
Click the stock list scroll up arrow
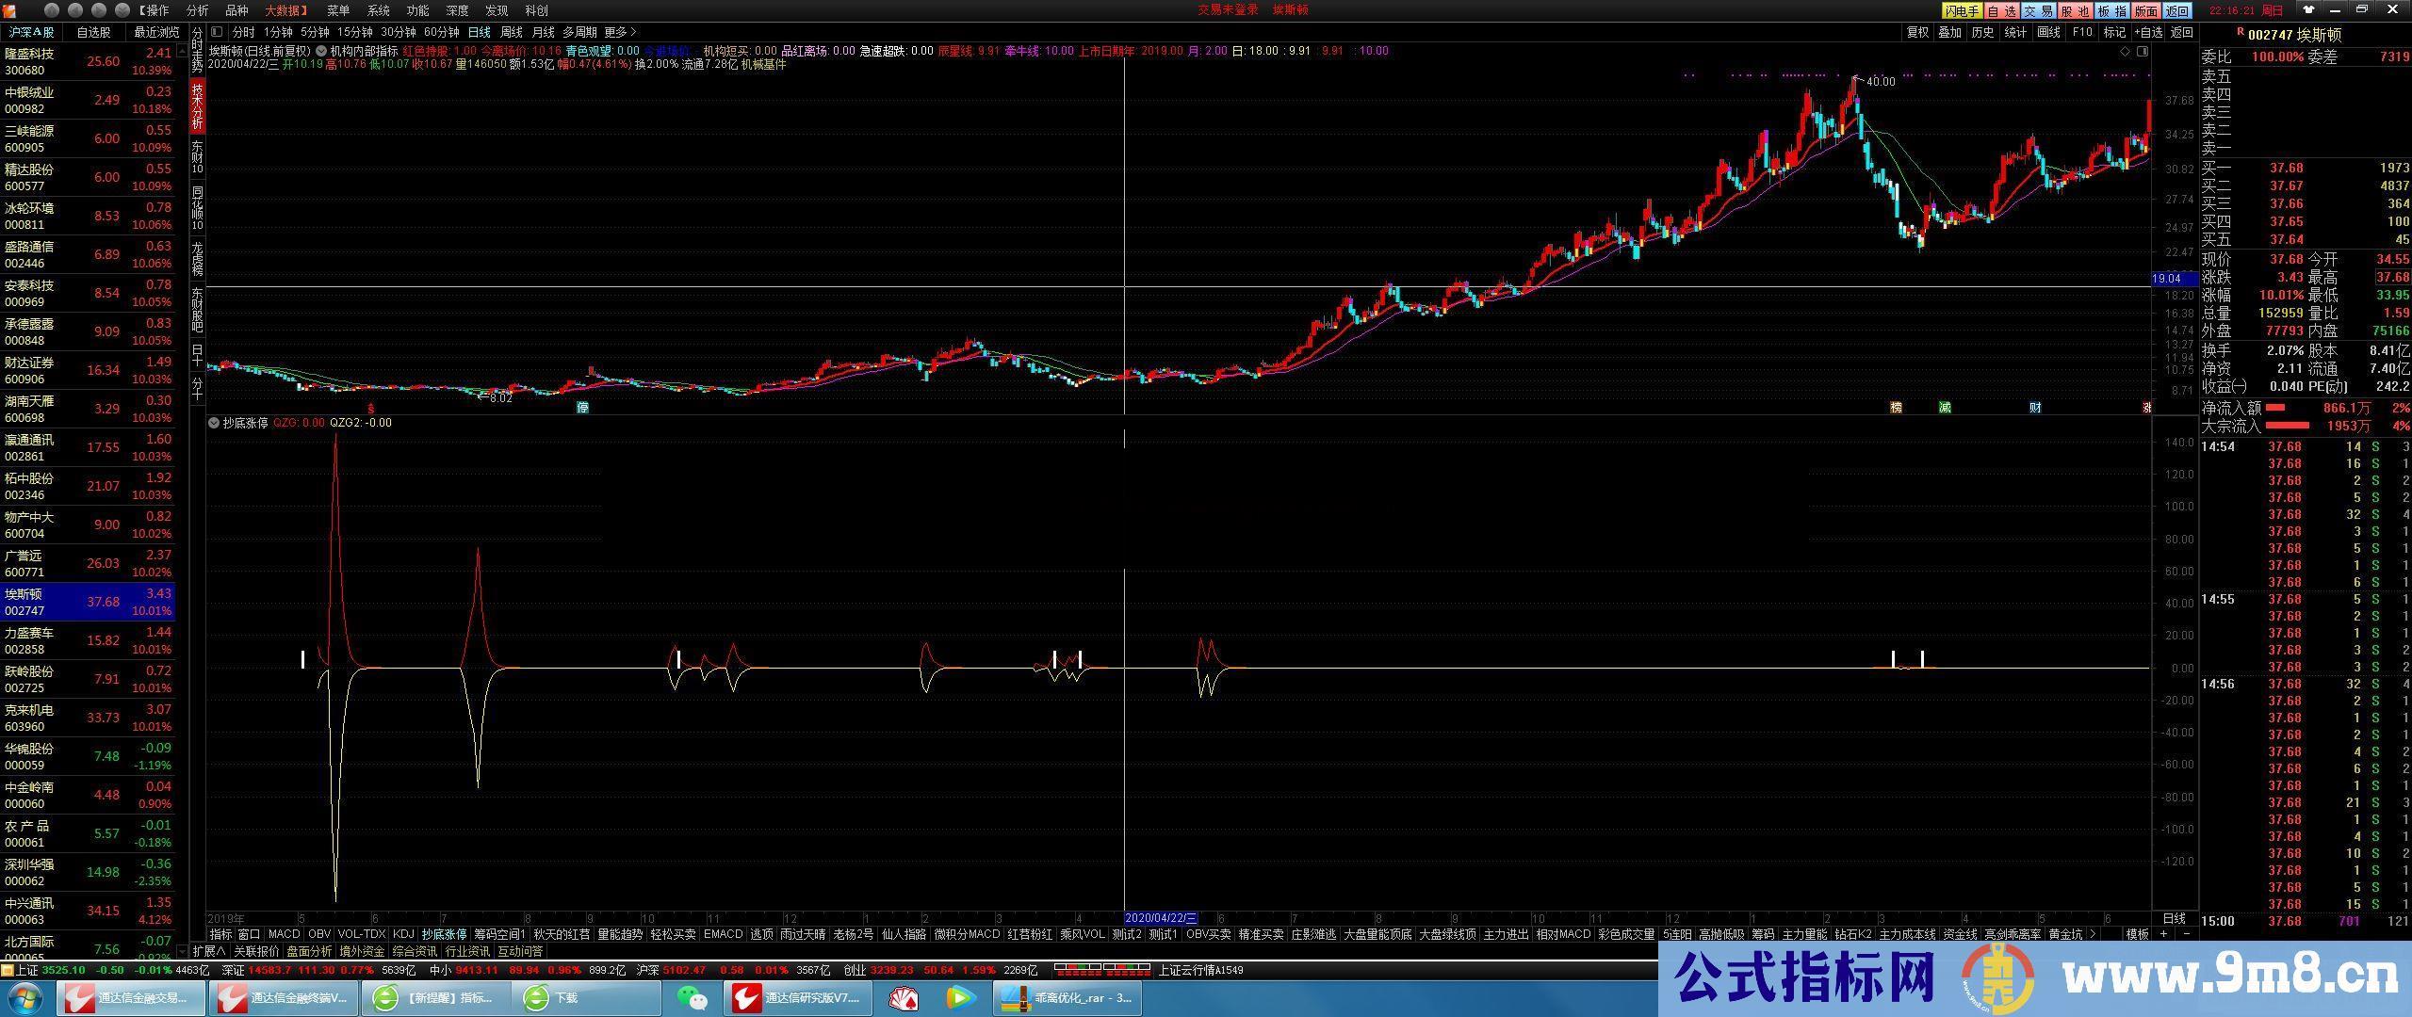(182, 51)
